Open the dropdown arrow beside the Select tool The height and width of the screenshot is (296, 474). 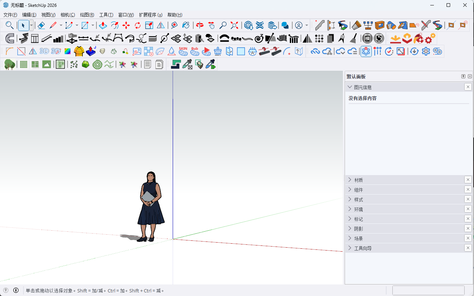31,25
